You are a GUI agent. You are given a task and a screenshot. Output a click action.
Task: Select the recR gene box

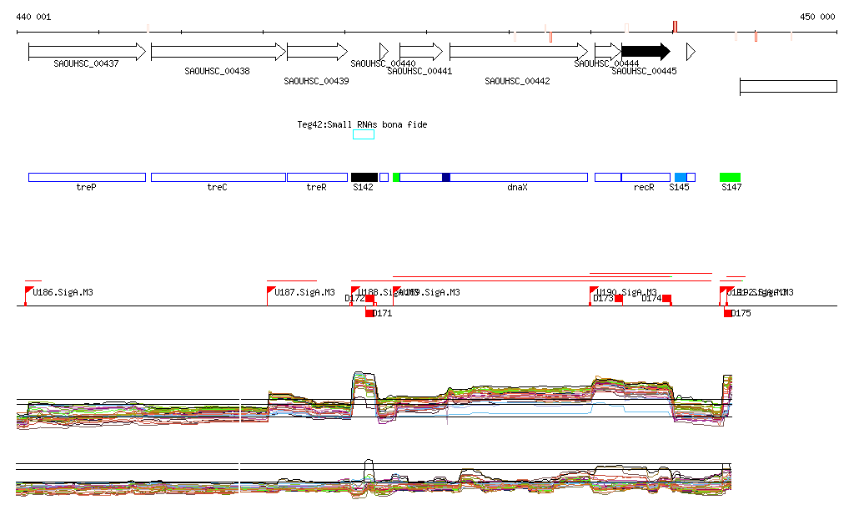click(x=645, y=177)
